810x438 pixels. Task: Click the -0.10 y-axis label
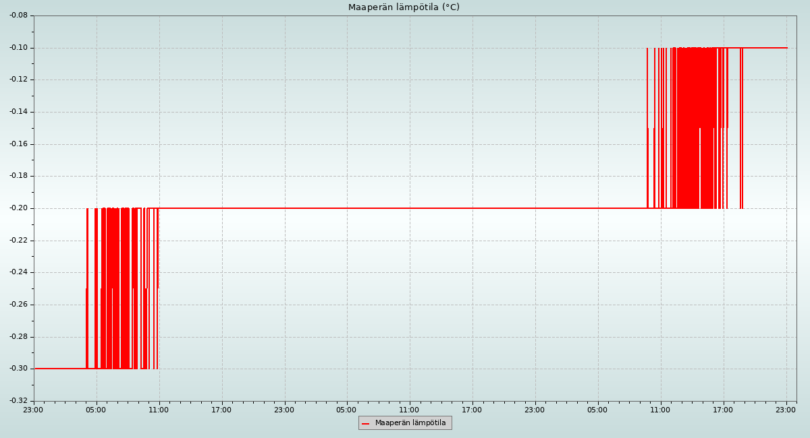click(18, 47)
